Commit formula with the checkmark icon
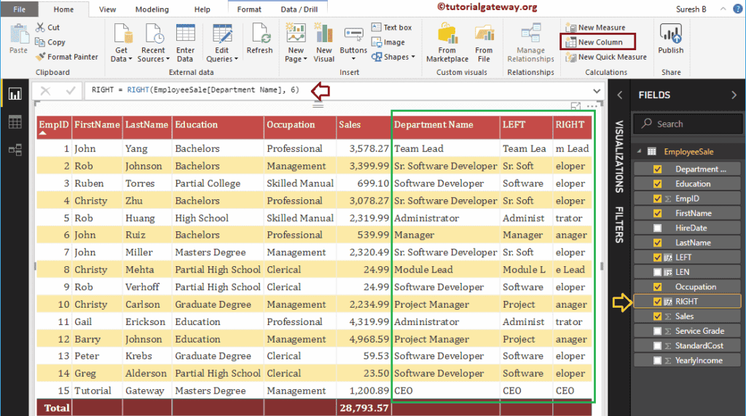746x416 pixels. point(71,91)
